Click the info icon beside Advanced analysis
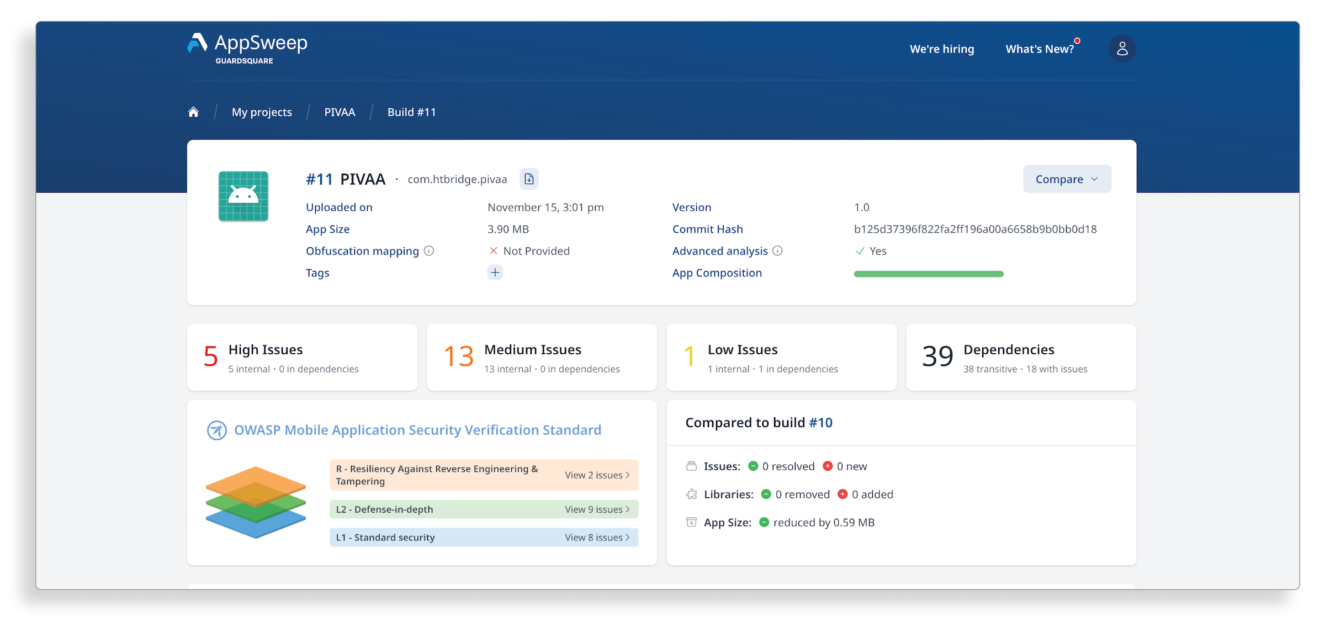 [778, 251]
